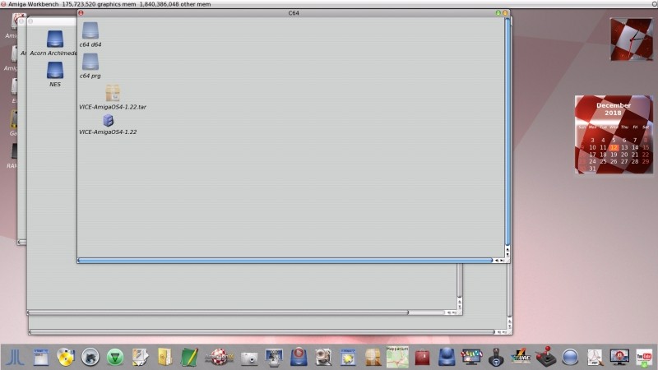Close the C64 window with red gadget

(x=81, y=13)
